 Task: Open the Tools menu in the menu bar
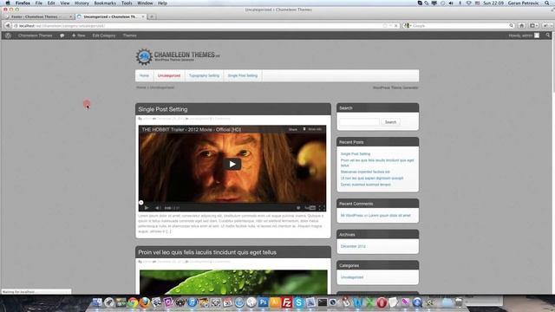[127, 3]
